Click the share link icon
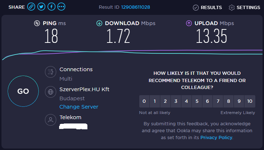The width and height of the screenshot is (264, 150). [32, 7]
